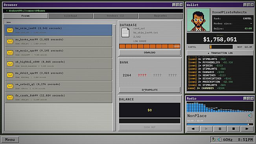Select the uk_highbal_x500 forum post
Screen dimensions: 256x144
59,64
